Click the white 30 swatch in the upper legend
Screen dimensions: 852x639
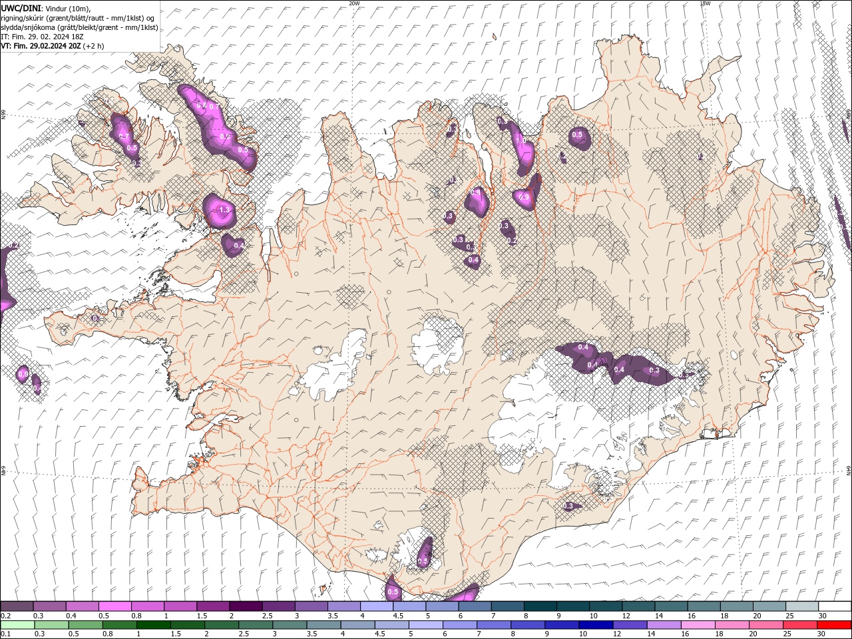835,606
